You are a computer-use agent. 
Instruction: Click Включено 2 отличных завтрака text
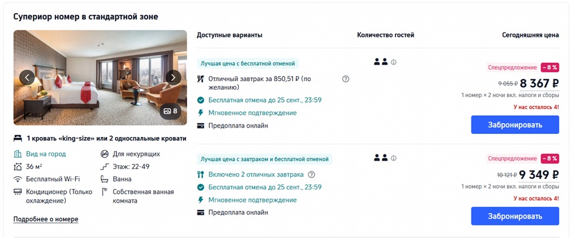pyautogui.click(x=256, y=174)
